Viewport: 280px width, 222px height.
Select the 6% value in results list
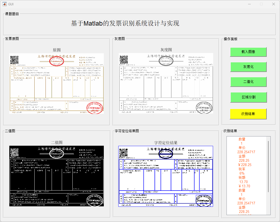click(x=242, y=173)
